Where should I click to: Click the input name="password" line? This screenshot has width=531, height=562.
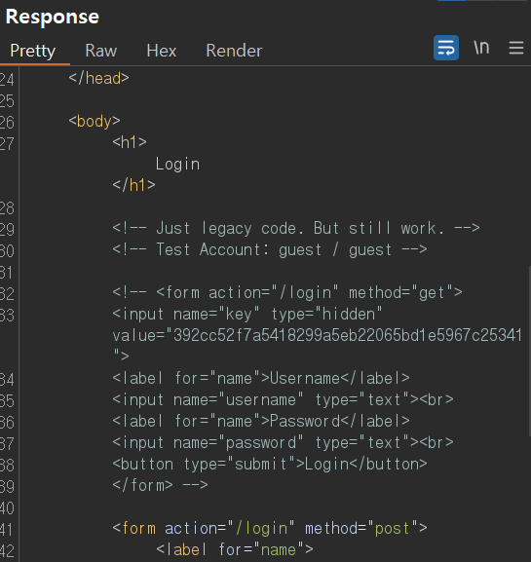point(283,442)
